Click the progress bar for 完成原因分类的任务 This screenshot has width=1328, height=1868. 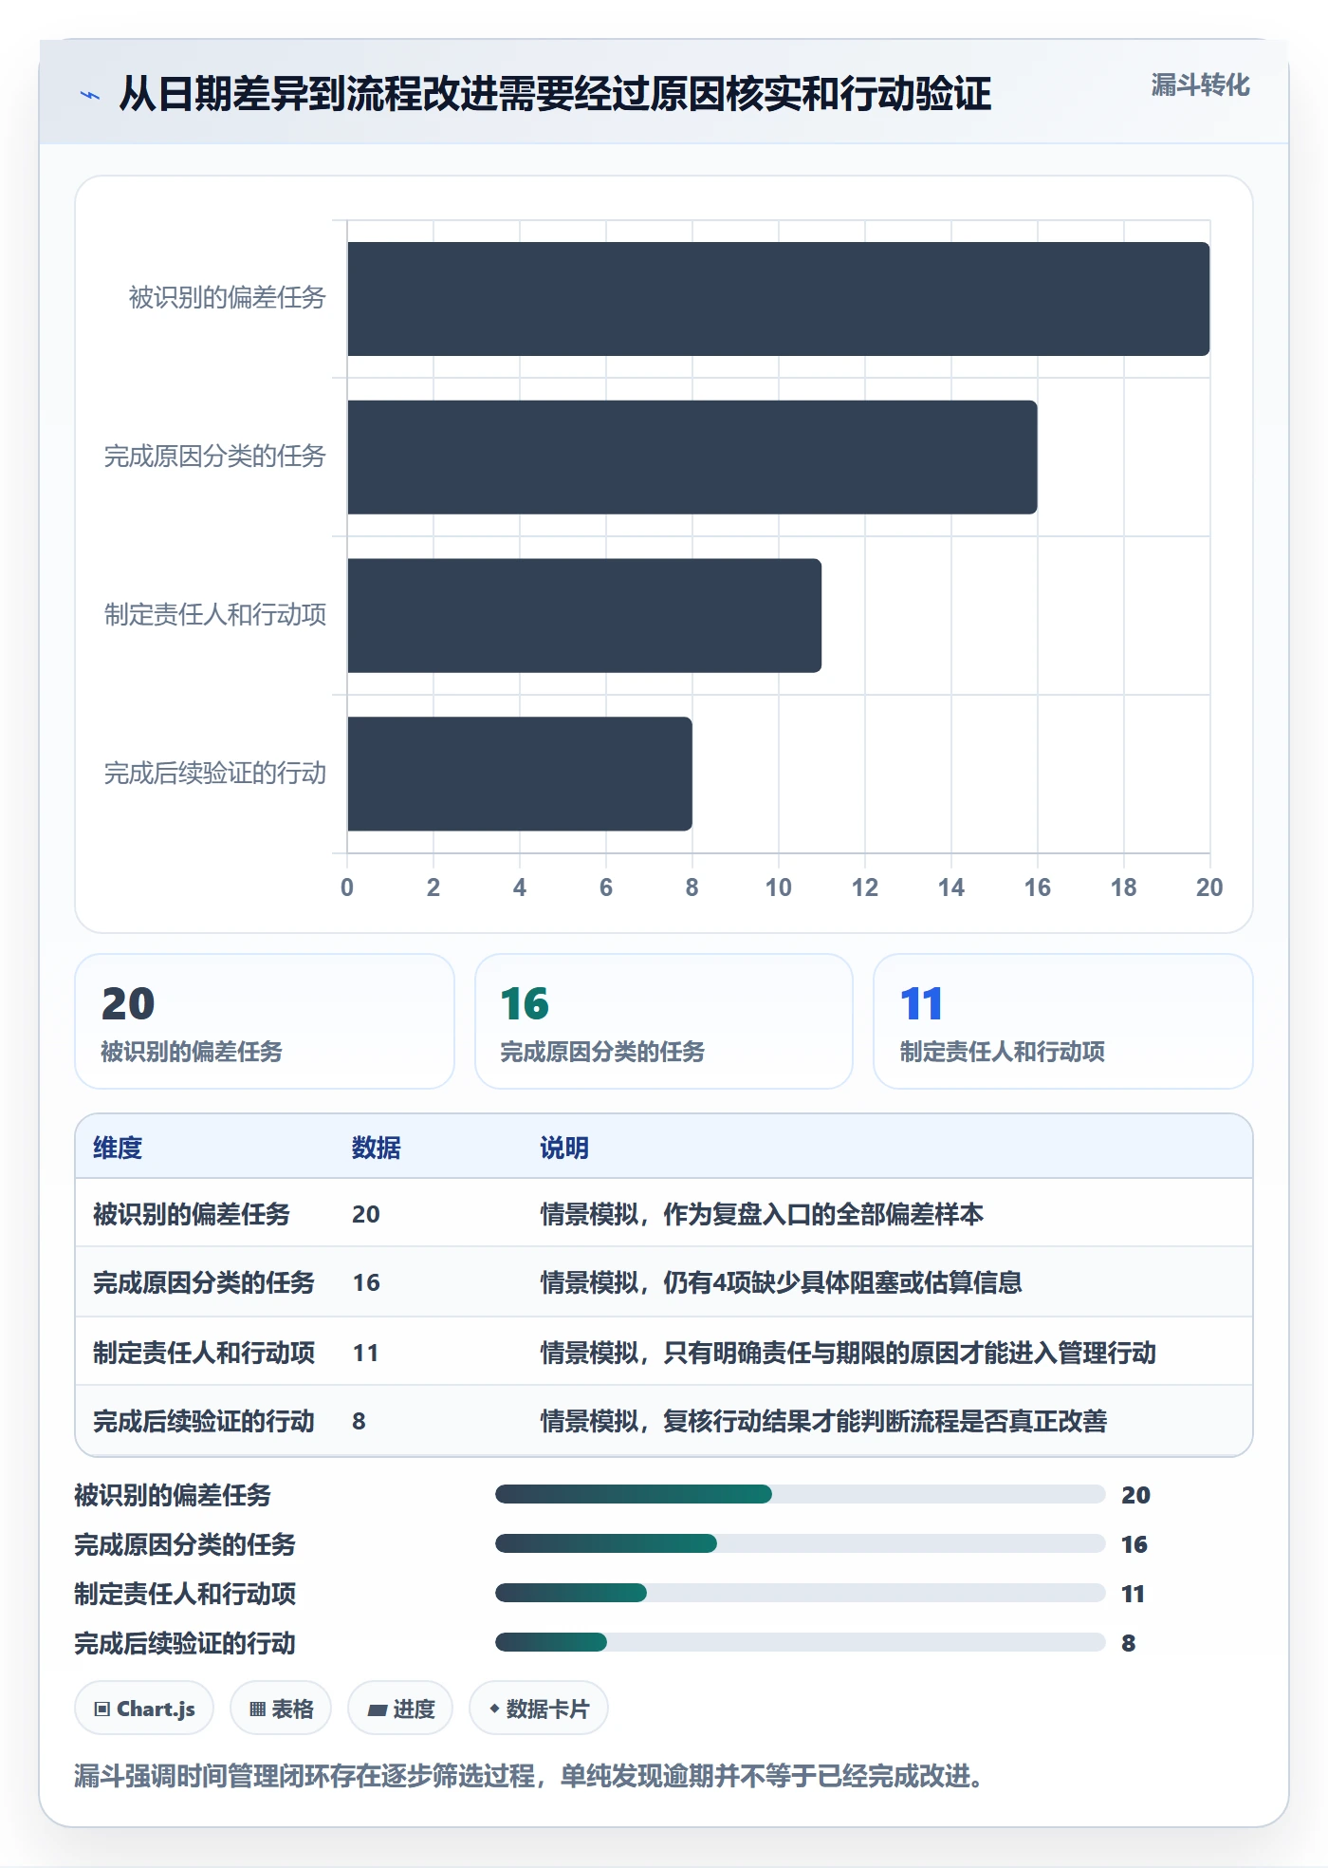pyautogui.click(x=801, y=1544)
